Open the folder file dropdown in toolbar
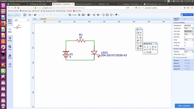 pyautogui.click(x=31, y=15)
